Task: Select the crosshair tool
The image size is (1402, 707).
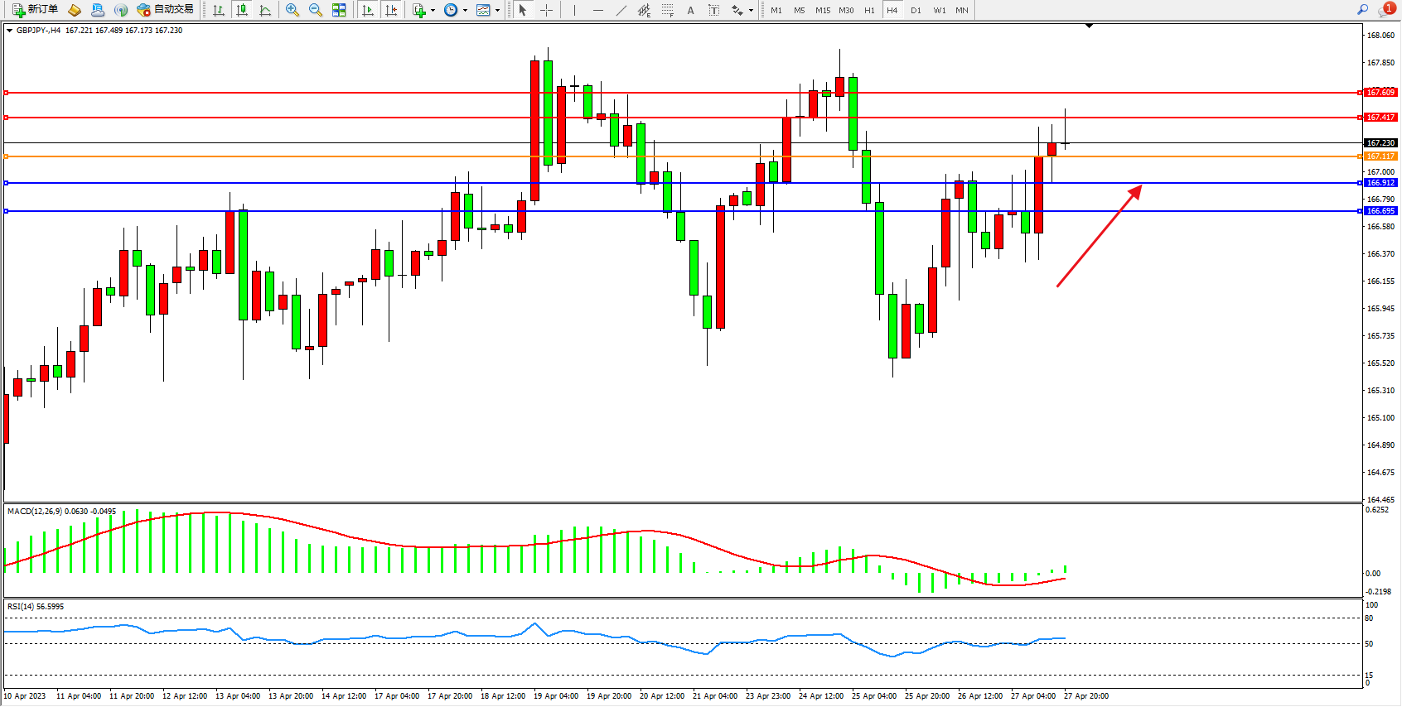Action: (x=547, y=10)
